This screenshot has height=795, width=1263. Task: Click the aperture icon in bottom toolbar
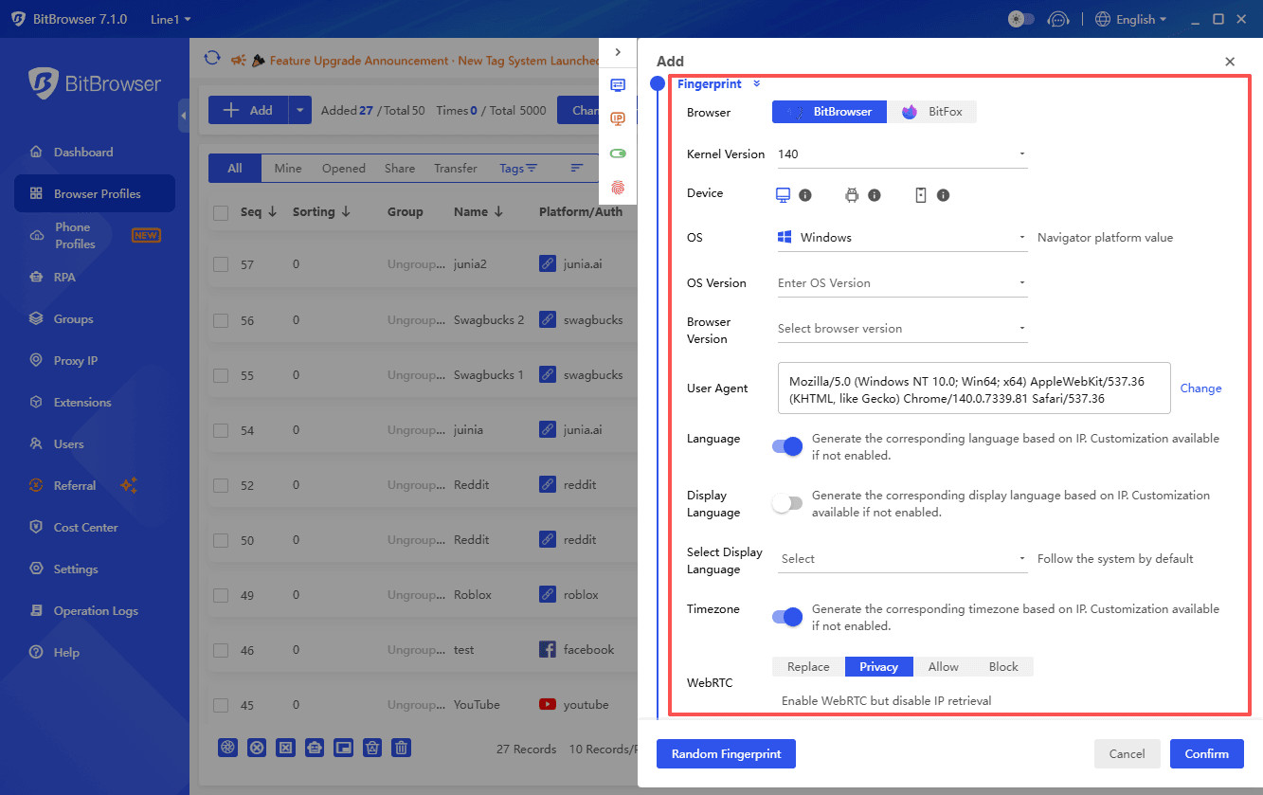tap(227, 748)
